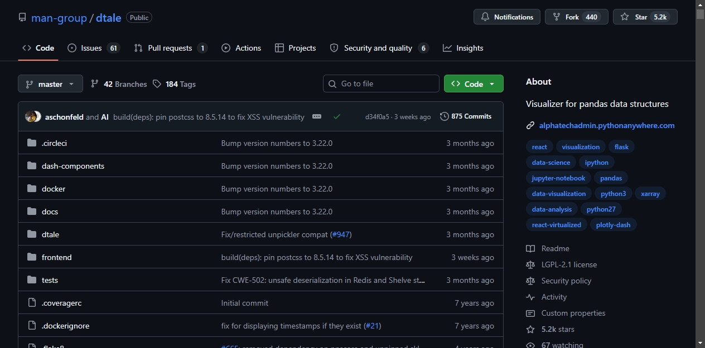
Task: Open the Security and quality tab
Action: (379, 48)
